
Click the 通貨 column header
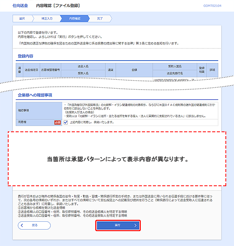click(110, 70)
